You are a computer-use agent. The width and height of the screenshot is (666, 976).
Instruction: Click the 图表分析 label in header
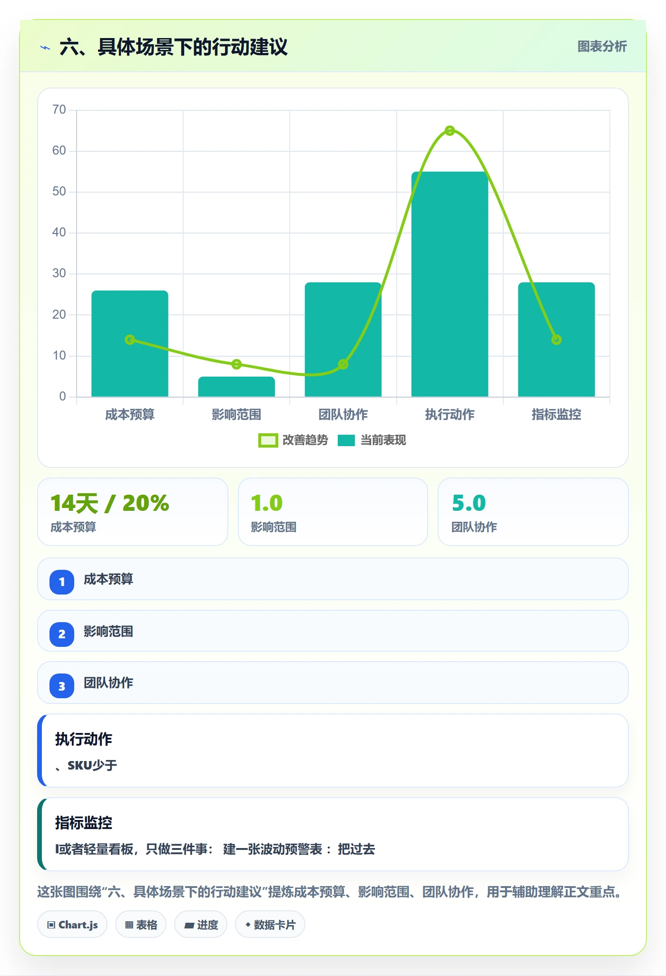click(x=602, y=46)
